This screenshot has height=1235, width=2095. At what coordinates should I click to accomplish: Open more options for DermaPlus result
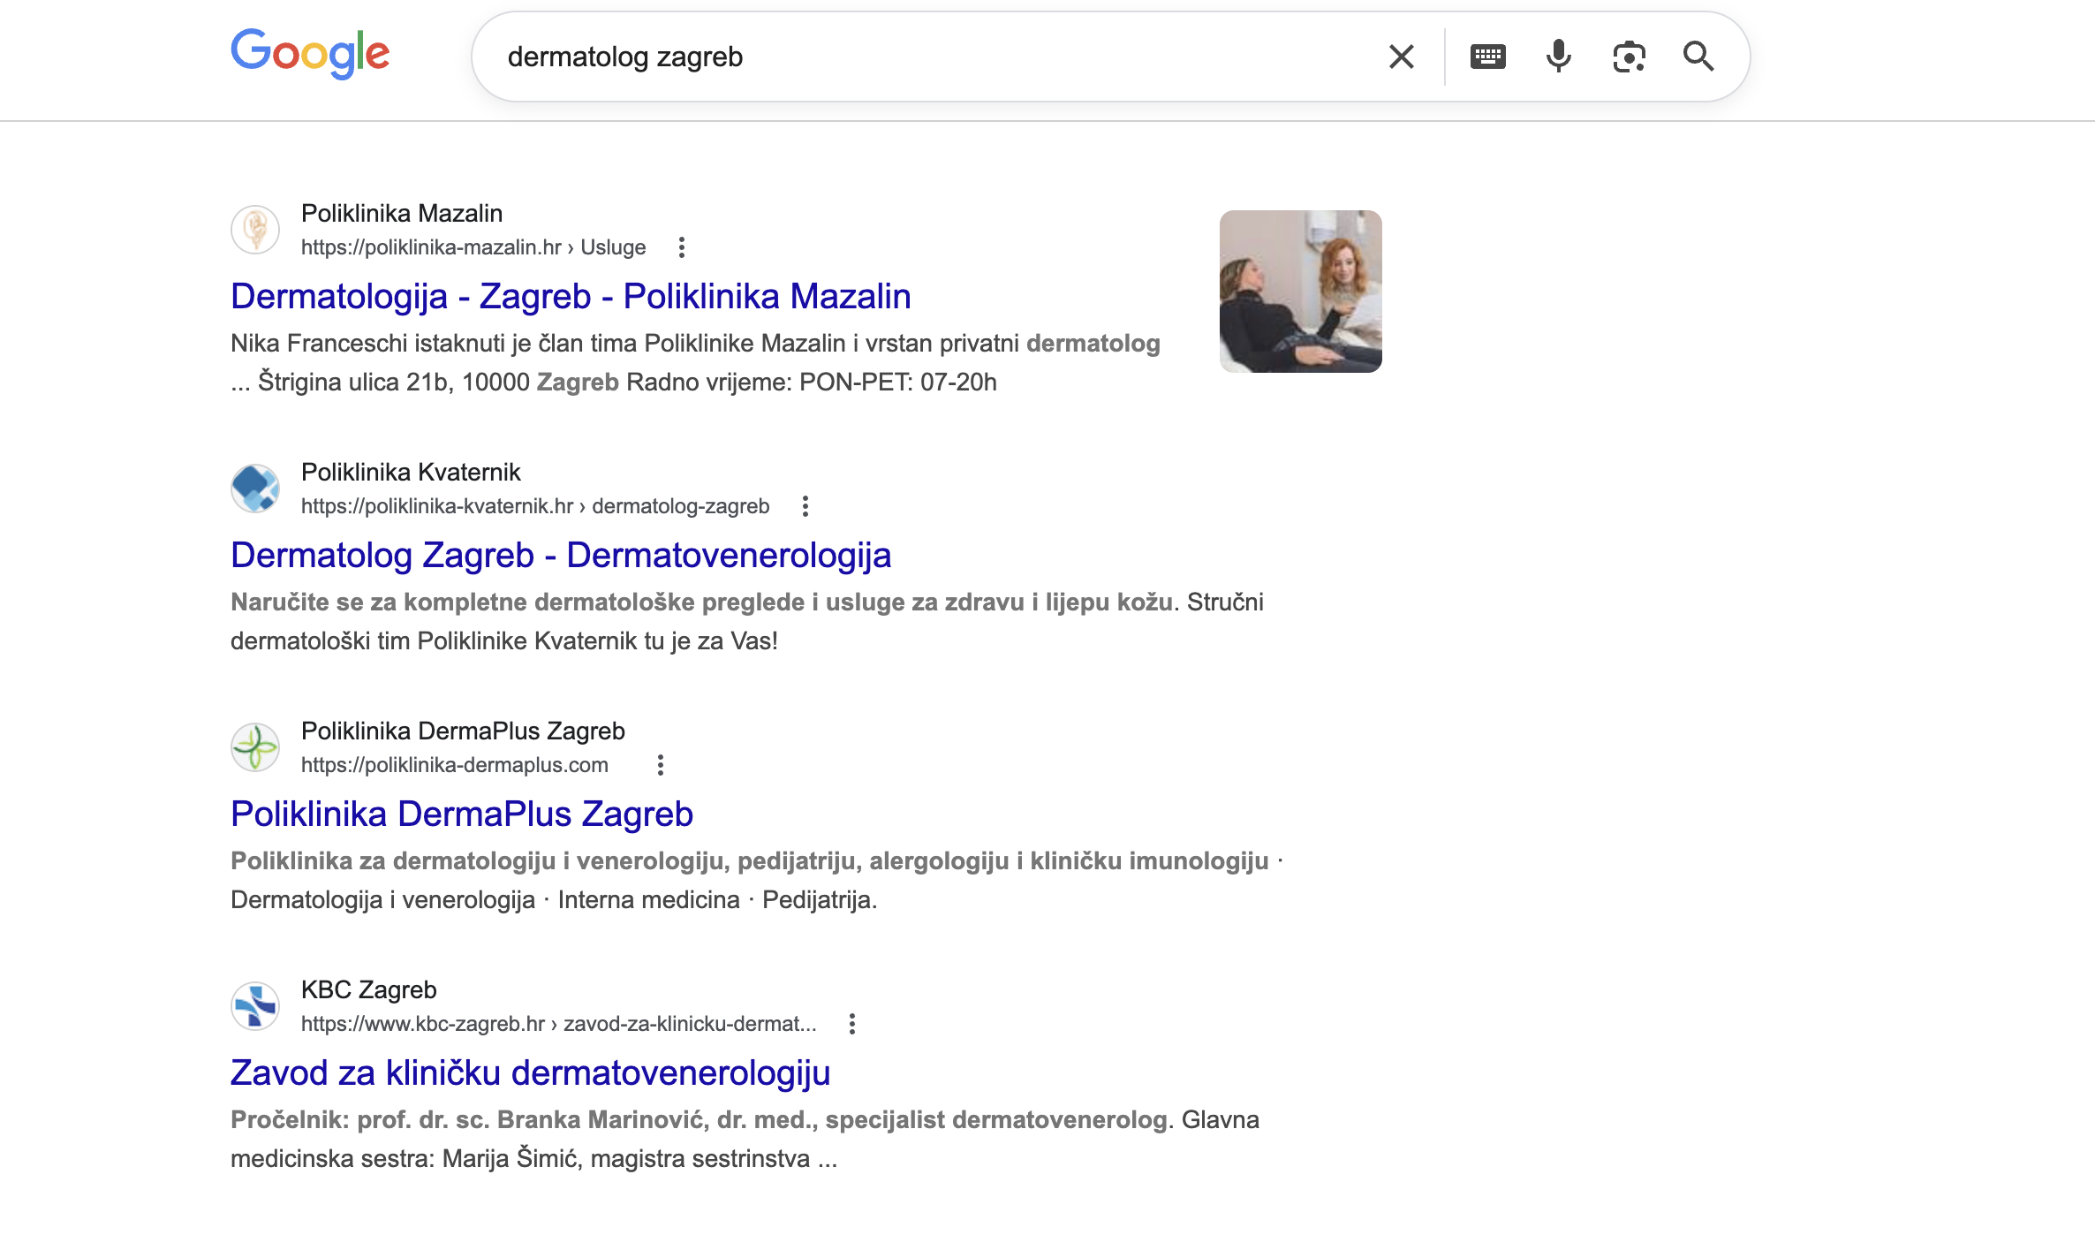click(660, 765)
